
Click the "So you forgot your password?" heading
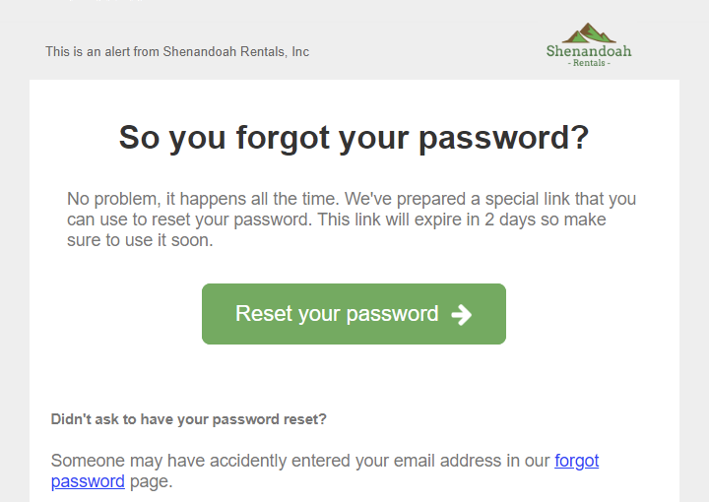[x=354, y=137]
